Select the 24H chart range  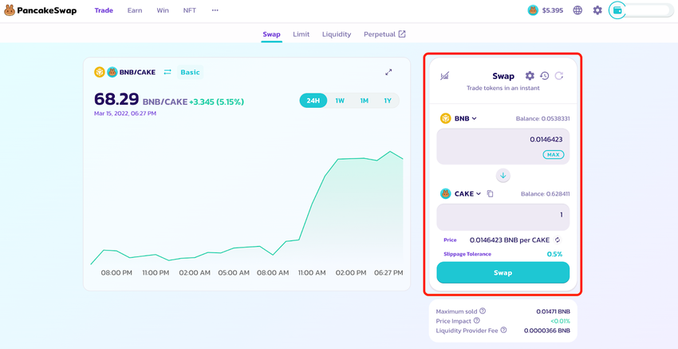[x=313, y=101]
